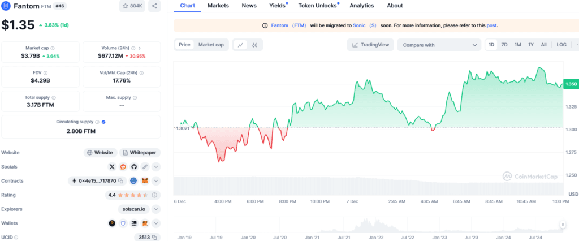Show Total supply info icon

54,97
